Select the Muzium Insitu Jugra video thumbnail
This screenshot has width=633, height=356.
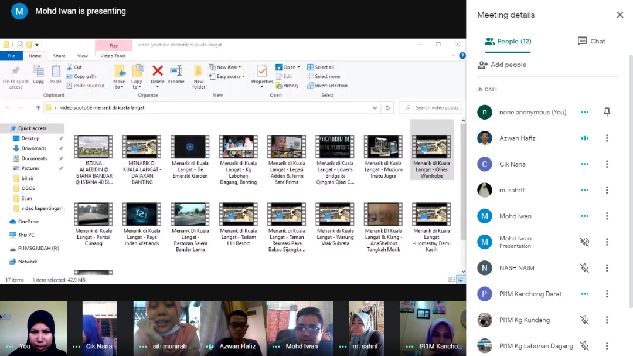[383, 147]
